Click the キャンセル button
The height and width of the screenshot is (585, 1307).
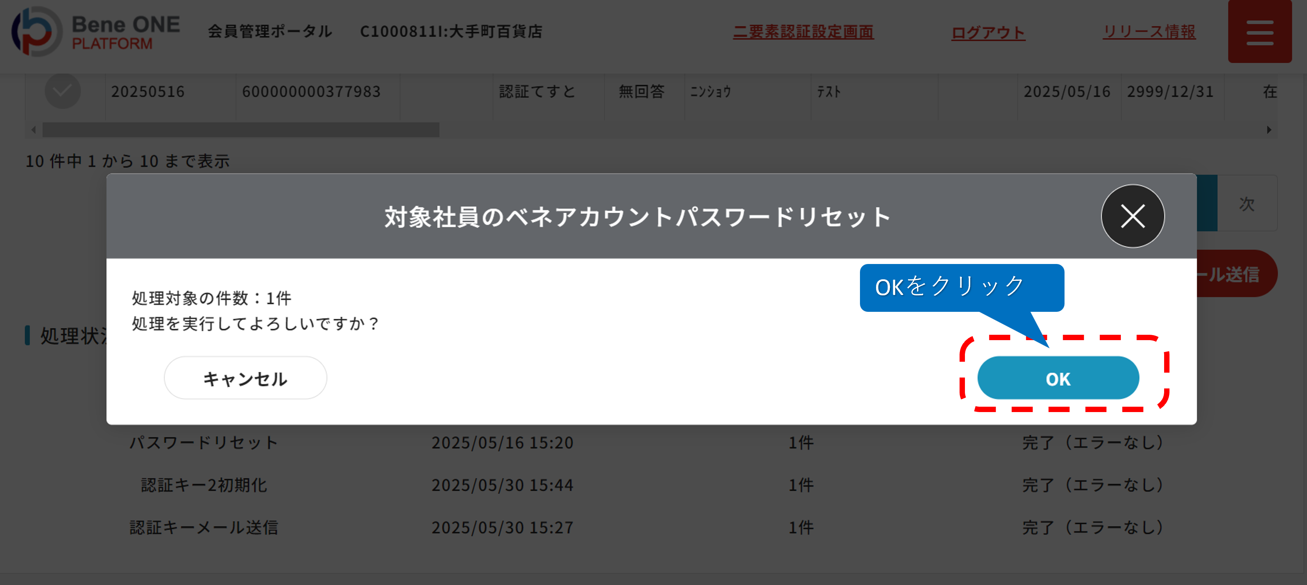tap(245, 378)
